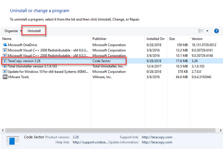Screen dimensions: 223x149
Task: Sort by the Size column header
Action: [x=172, y=39]
